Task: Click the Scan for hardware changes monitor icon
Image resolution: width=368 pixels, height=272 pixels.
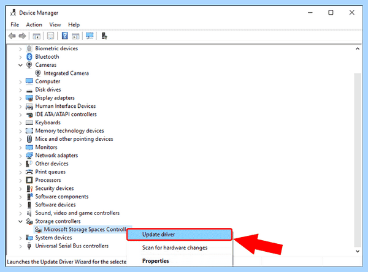Action: pos(90,36)
